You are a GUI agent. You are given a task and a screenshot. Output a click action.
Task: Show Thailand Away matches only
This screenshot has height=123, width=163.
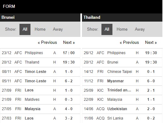(x=140, y=29)
